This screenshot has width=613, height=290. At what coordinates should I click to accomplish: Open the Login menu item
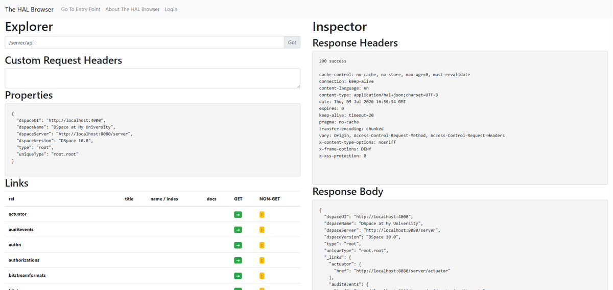click(171, 9)
